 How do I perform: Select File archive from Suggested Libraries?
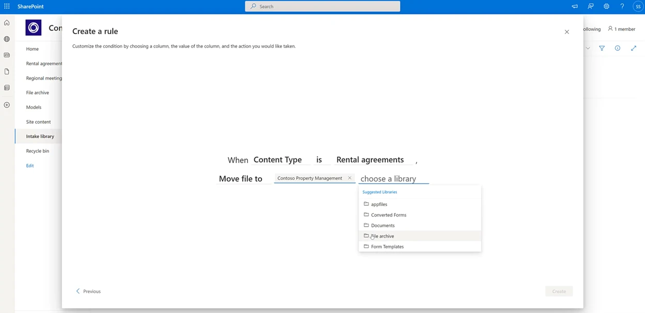pyautogui.click(x=383, y=236)
